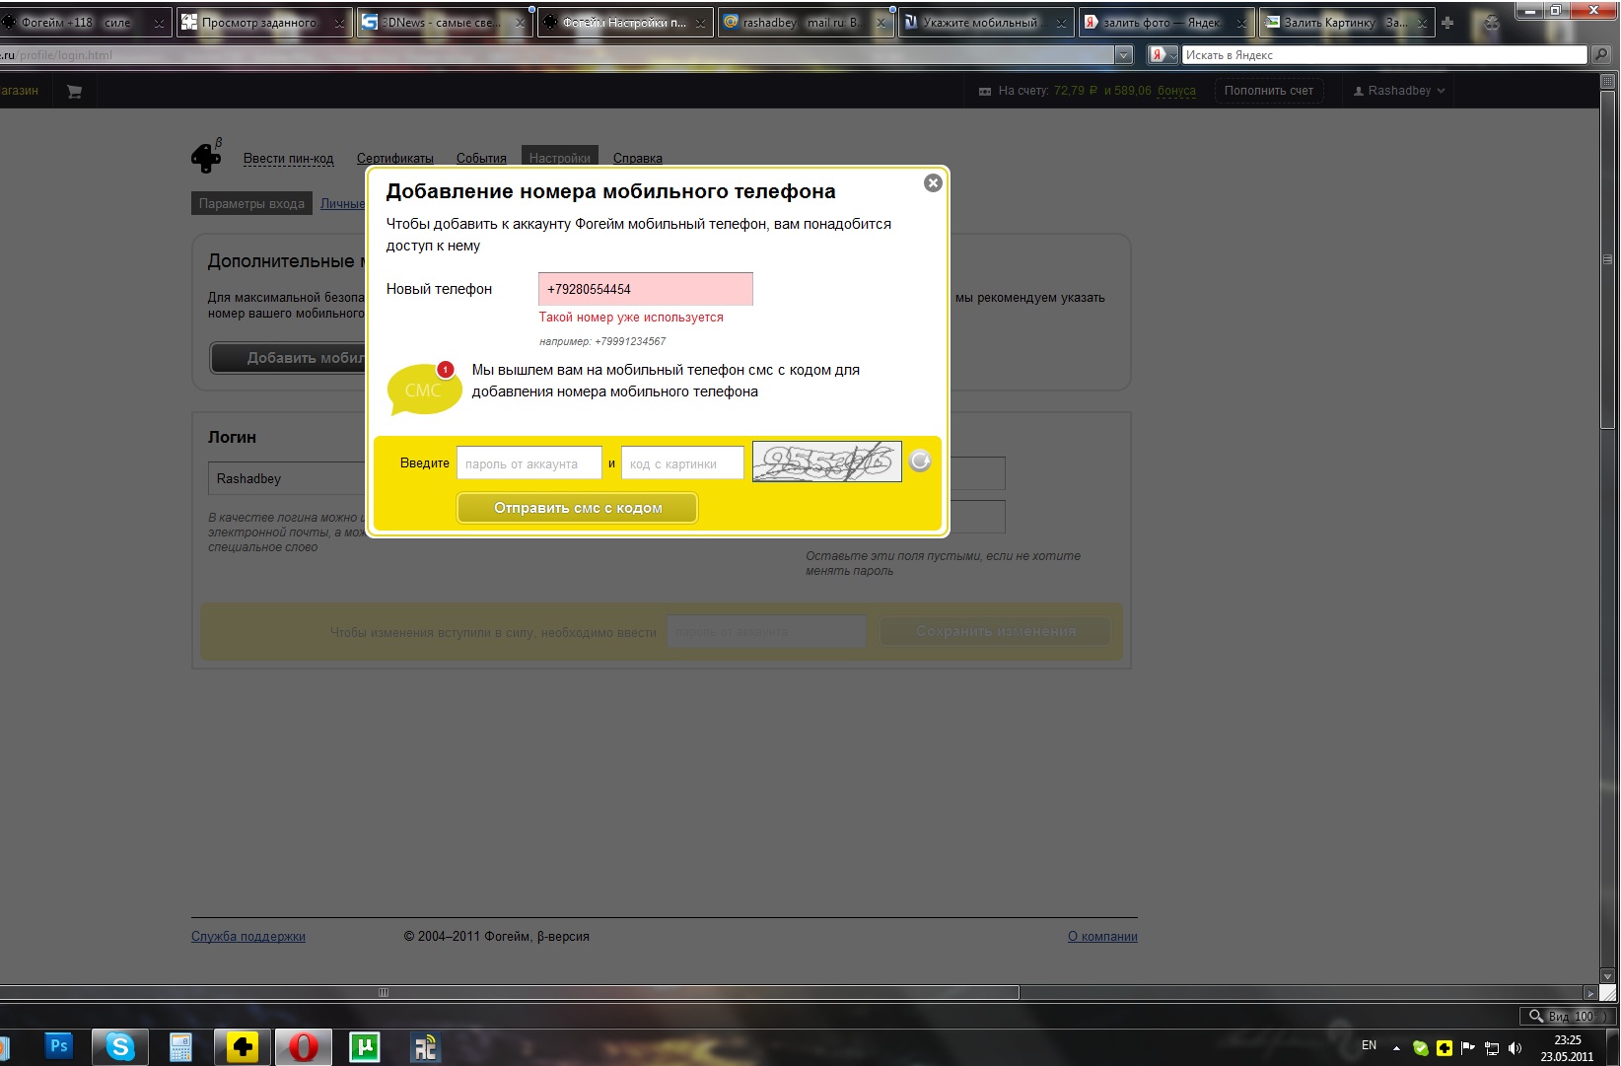This screenshot has width=1621, height=1066.
Task: Open Opera from the taskbar
Action: pos(303,1046)
